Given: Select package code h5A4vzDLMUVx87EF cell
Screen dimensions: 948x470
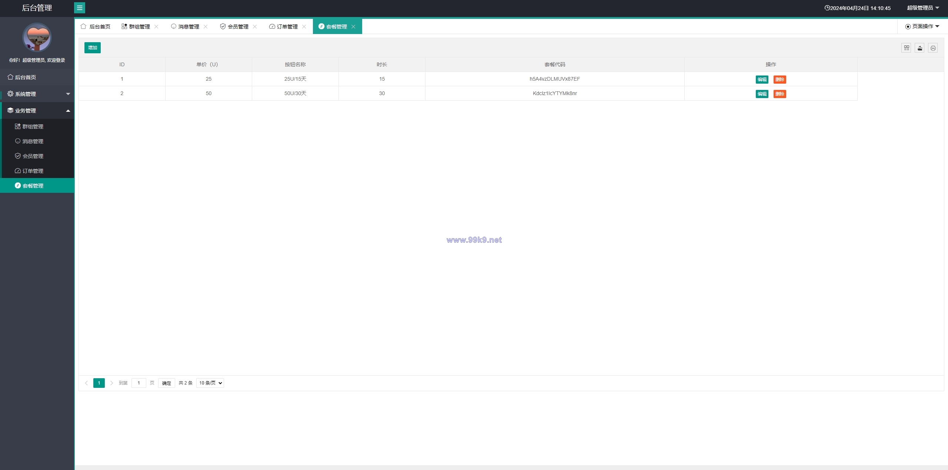Looking at the screenshot, I should pyautogui.click(x=555, y=79).
